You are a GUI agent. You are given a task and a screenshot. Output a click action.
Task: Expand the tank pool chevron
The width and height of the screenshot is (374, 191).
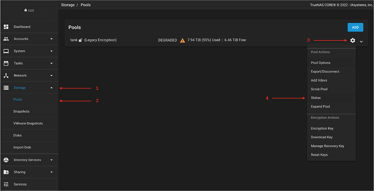(x=361, y=41)
